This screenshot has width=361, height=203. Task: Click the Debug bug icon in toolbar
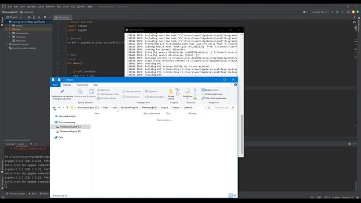[x=337, y=12]
